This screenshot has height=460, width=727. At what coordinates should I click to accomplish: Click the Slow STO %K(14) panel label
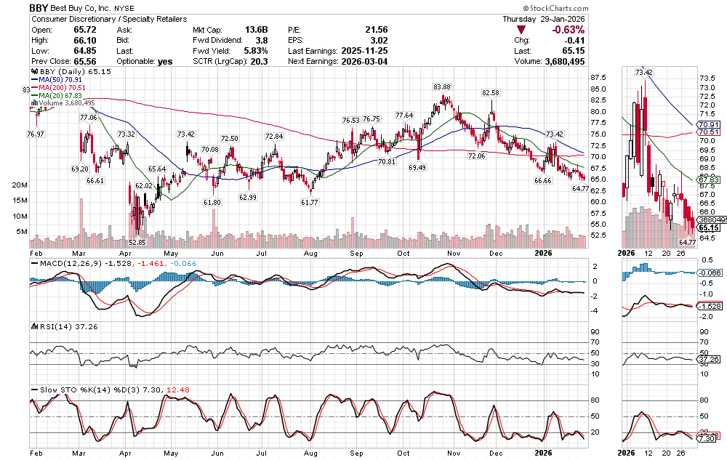click(74, 388)
